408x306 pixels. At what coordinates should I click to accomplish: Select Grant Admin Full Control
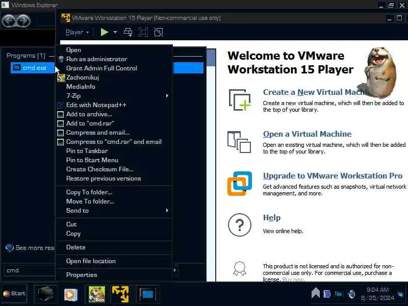coord(114,68)
